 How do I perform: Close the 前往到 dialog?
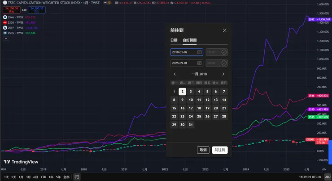[x=225, y=30]
